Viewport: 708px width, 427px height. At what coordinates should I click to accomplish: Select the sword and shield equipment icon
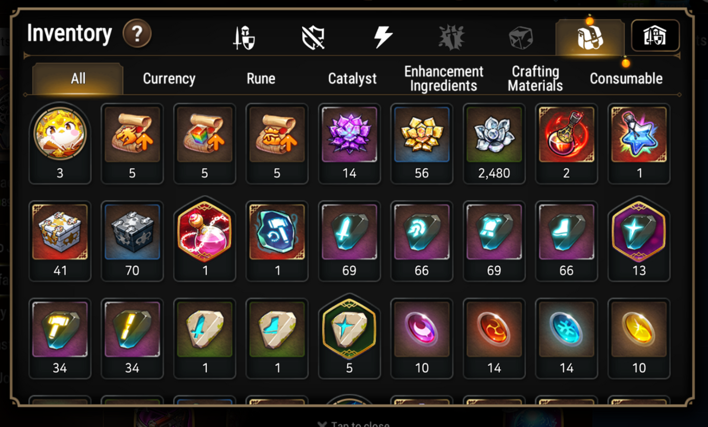tap(244, 37)
